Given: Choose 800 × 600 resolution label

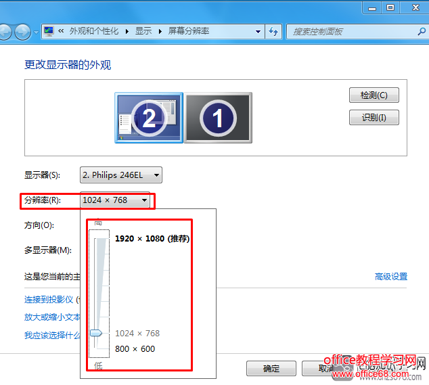Looking at the screenshot, I should 135,349.
